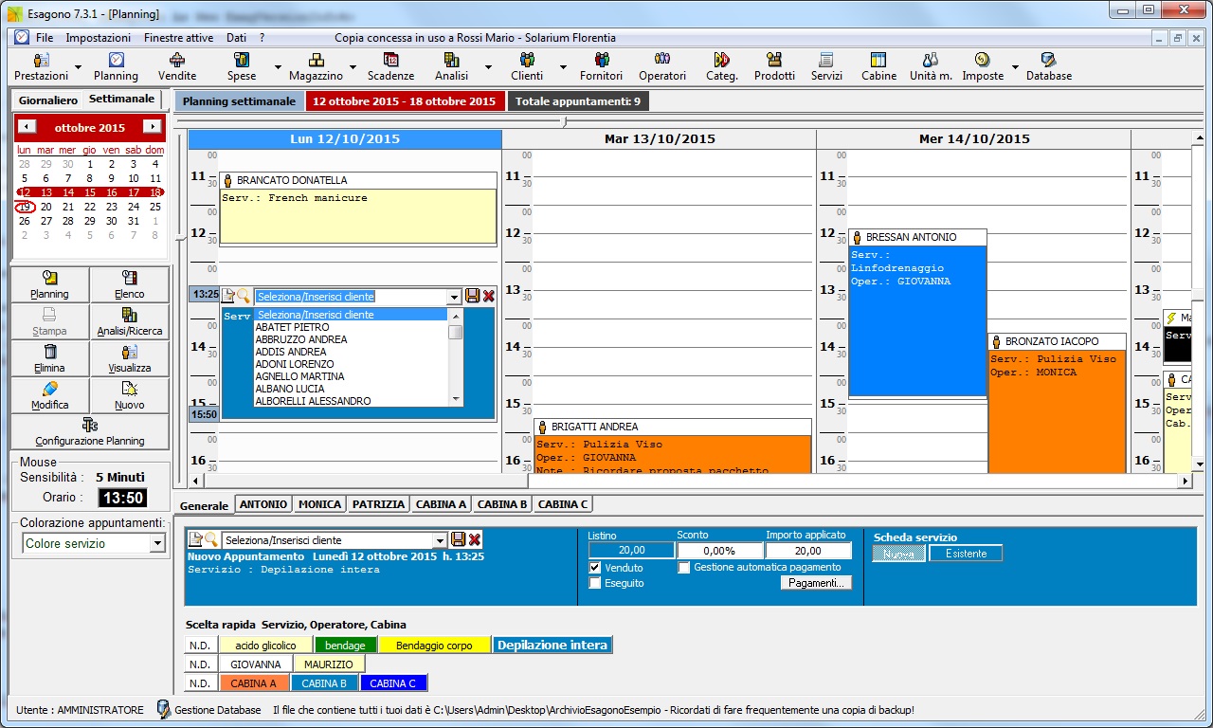The height and width of the screenshot is (728, 1213).
Task: Switch to the MONICA operator tab
Action: [x=319, y=504]
